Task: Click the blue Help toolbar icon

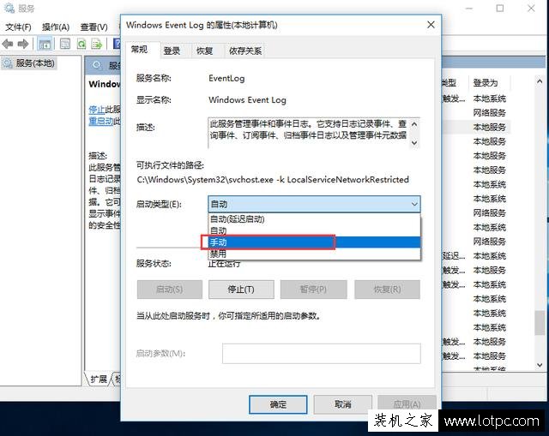Action: (117, 44)
